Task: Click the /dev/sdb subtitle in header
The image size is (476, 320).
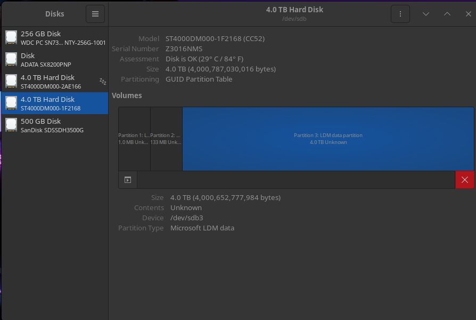Action: click(x=294, y=19)
